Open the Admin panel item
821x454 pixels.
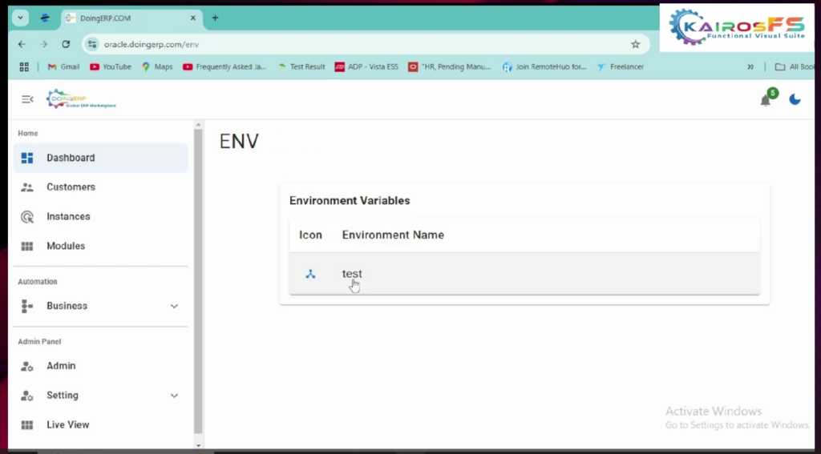[61, 366]
